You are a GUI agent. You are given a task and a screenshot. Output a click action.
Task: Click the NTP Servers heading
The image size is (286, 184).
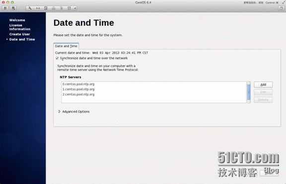coord(71,77)
